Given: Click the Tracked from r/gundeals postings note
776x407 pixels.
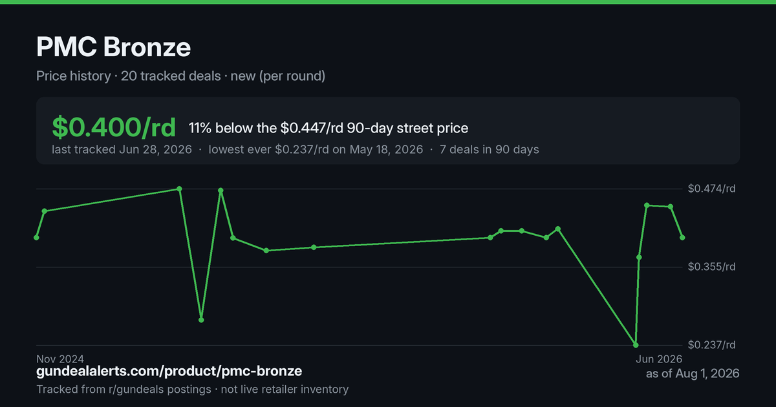Looking at the screenshot, I should pos(192,390).
